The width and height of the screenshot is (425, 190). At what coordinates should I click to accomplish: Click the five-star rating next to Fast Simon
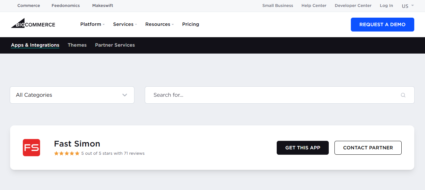[67, 153]
